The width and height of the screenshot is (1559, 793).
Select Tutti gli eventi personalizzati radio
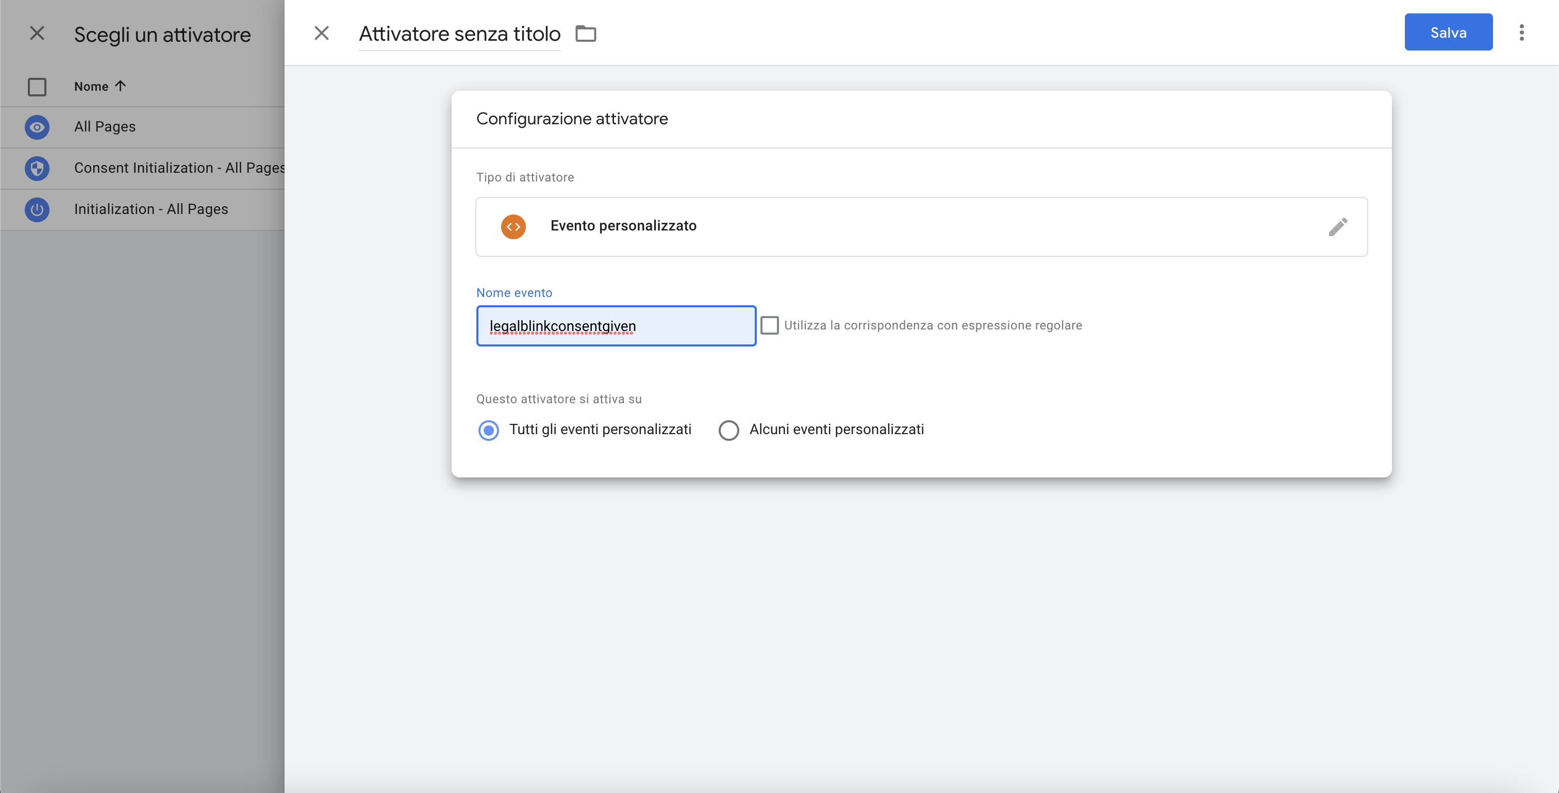point(488,430)
